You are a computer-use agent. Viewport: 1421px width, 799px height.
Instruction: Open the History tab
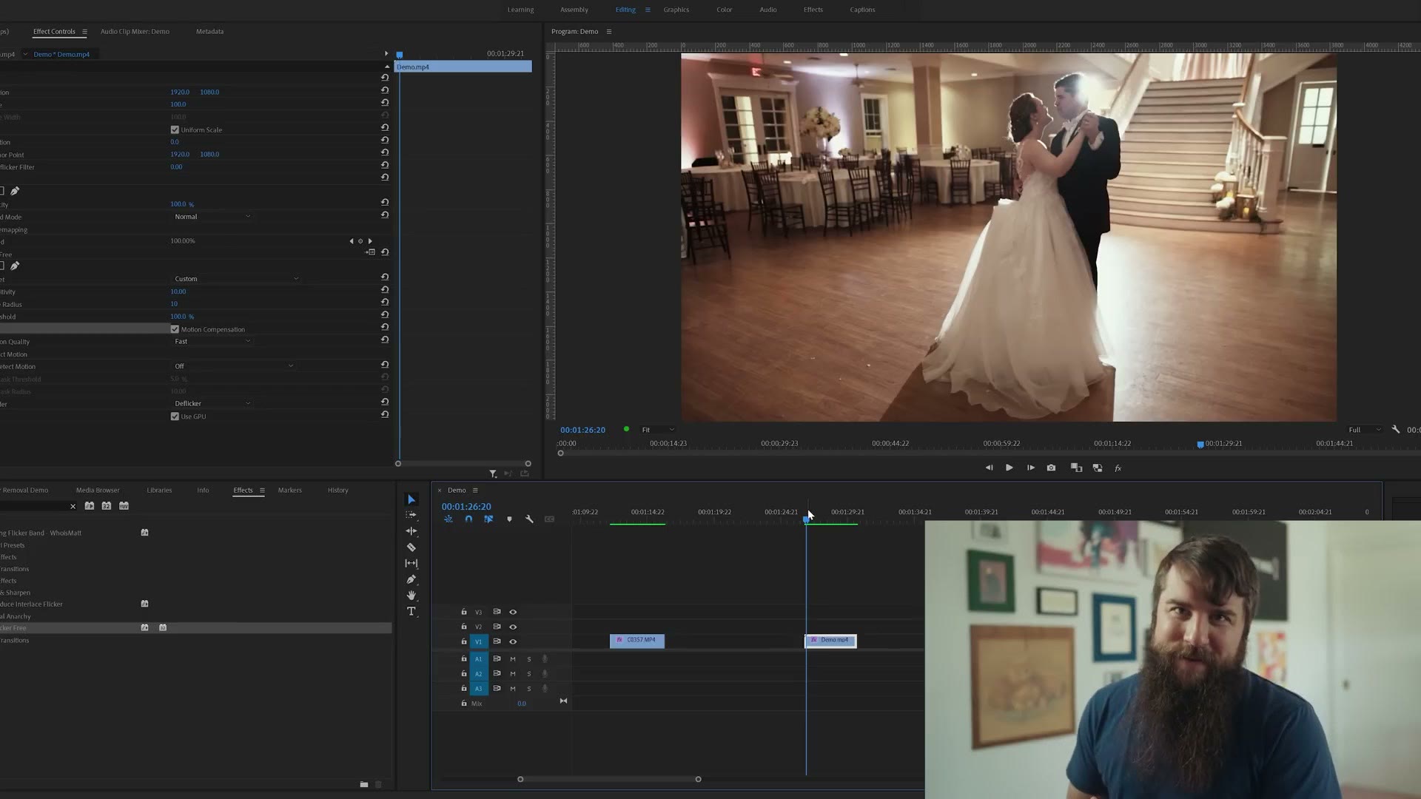337,490
